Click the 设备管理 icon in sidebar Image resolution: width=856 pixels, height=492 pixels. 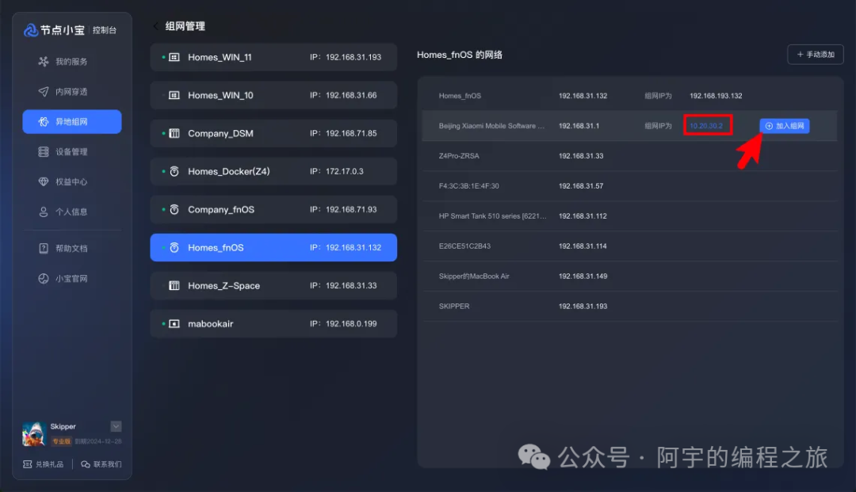pos(44,152)
